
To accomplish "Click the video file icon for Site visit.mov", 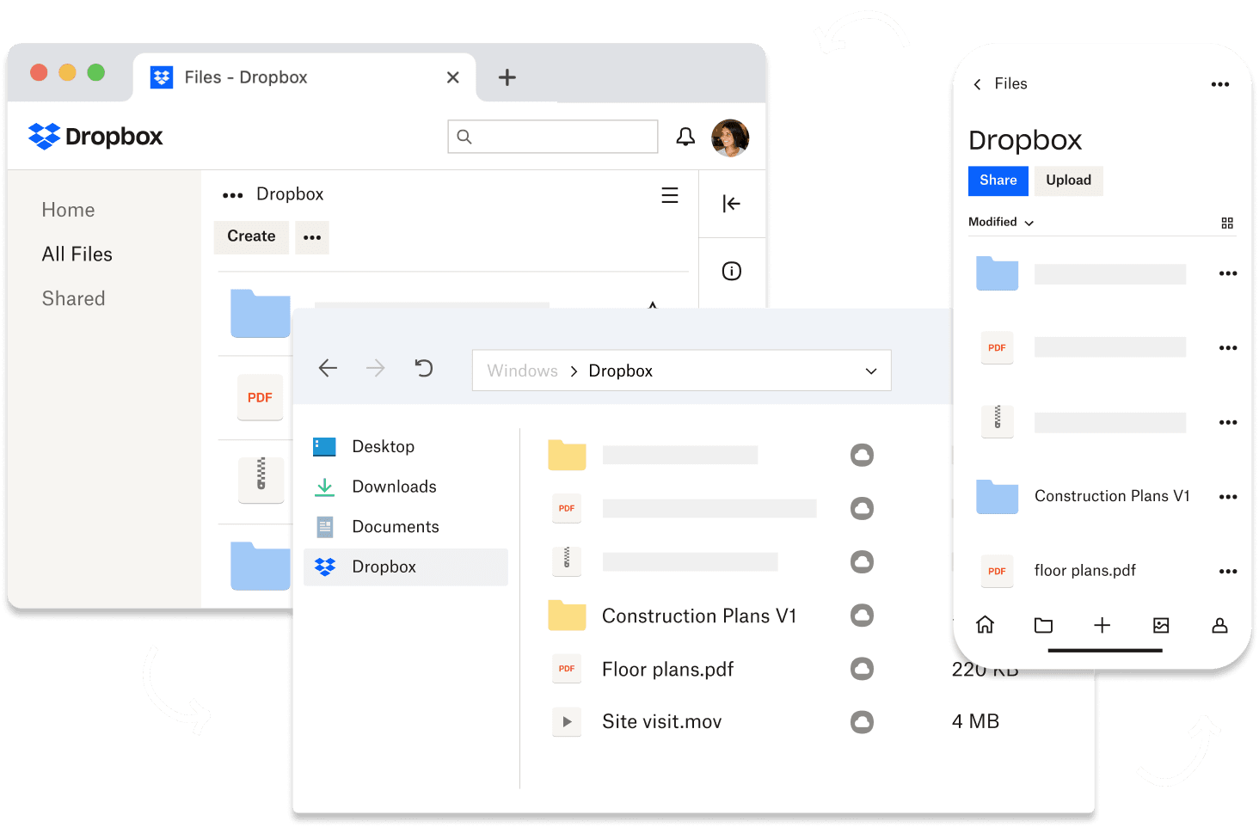I will tap(567, 722).
